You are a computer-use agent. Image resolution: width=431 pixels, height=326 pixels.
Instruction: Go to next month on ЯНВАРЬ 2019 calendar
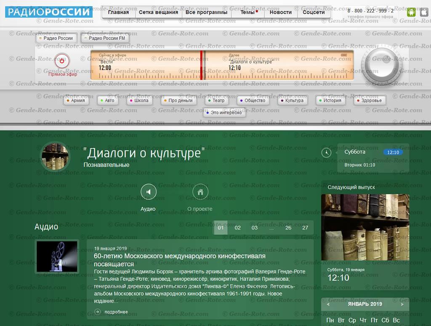(x=402, y=304)
